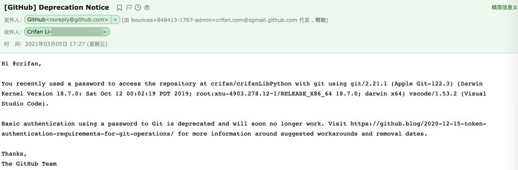The width and height of the screenshot is (518, 170).
Task: Open the clock reminder icon beside the subject
Action: click(138, 7)
